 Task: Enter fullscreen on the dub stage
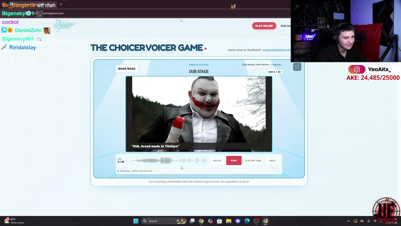pyautogui.click(x=297, y=67)
